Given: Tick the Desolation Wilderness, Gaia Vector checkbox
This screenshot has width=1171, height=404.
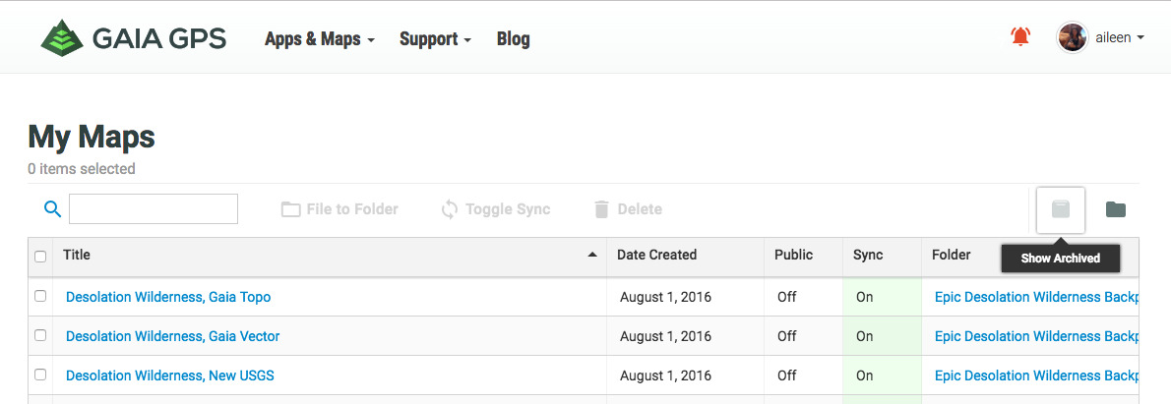Looking at the screenshot, I should pos(40,335).
